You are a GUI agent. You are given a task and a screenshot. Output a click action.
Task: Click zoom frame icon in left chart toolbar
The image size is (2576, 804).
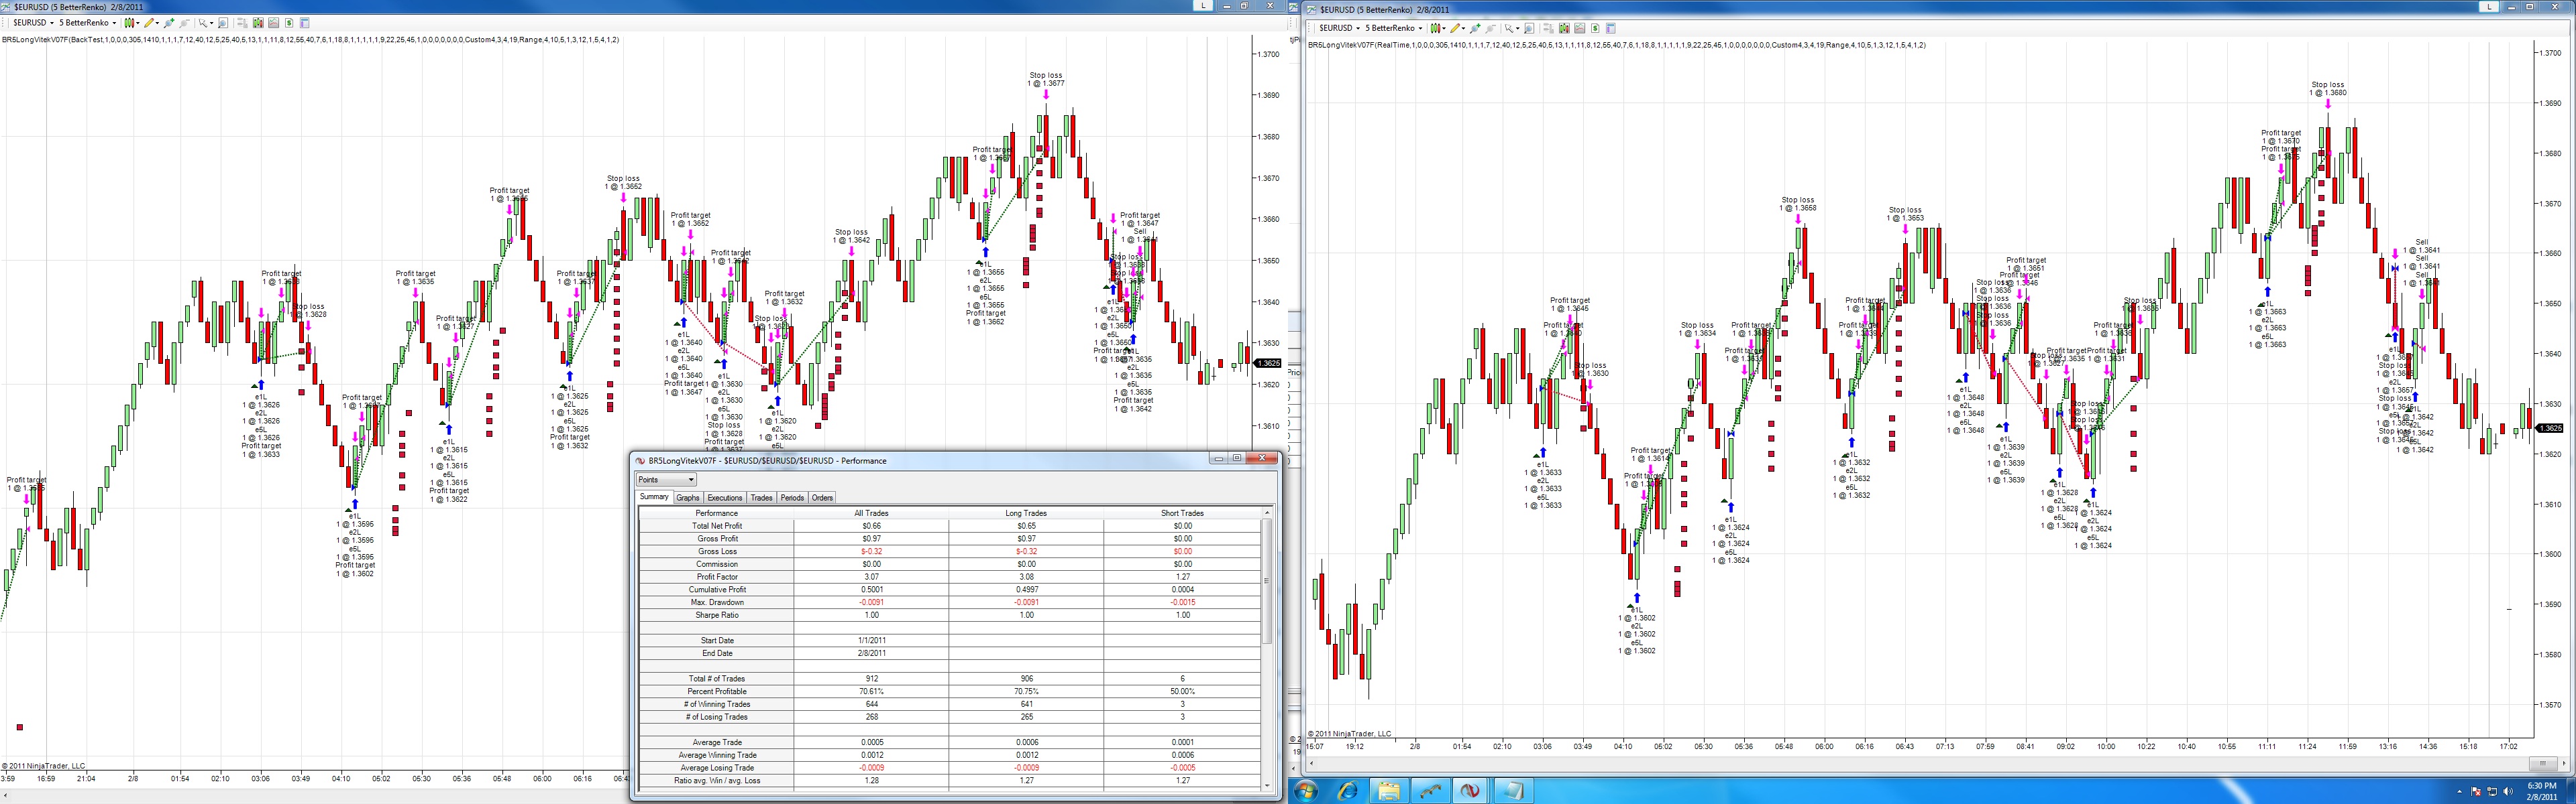click(223, 23)
